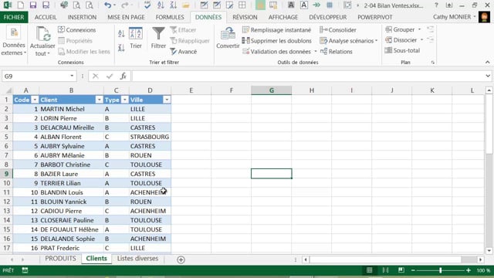This screenshot has height=278, width=494.
Task: Collapse the ribbon with the caret
Action: point(488,62)
